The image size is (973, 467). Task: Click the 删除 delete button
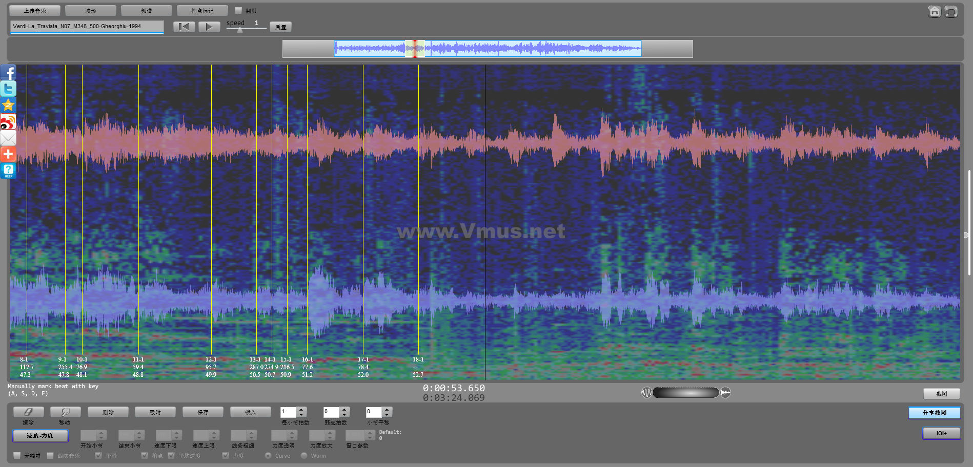pos(108,412)
